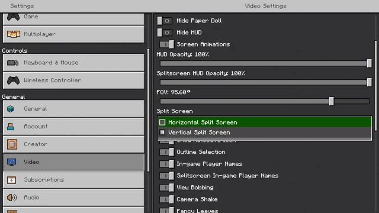Viewport: 379px width, 213px height.
Task: Toggle Splitscreen In-game Player Names switch
Action: pyautogui.click(x=166, y=176)
